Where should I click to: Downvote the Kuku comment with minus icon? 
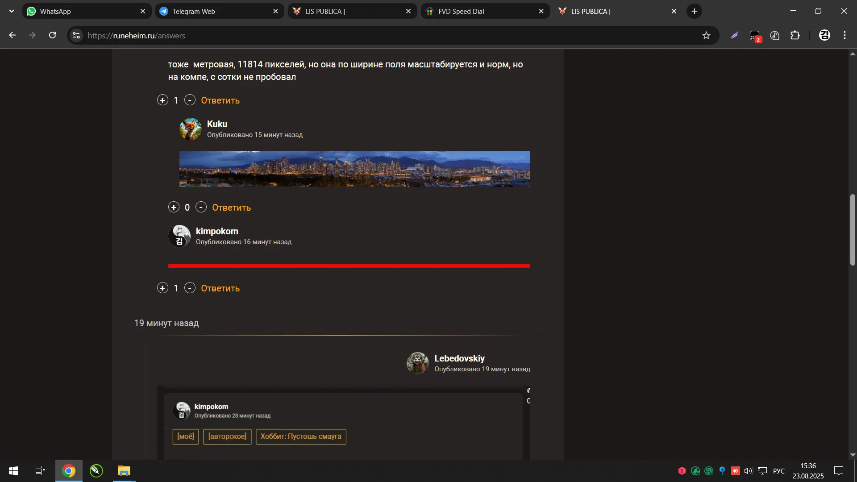[x=201, y=207]
